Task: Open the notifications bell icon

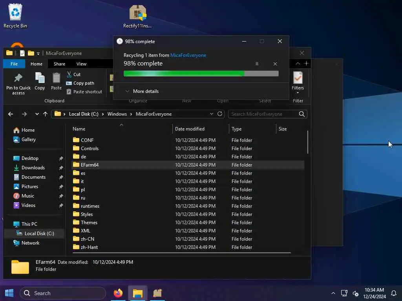Action: (x=394, y=293)
